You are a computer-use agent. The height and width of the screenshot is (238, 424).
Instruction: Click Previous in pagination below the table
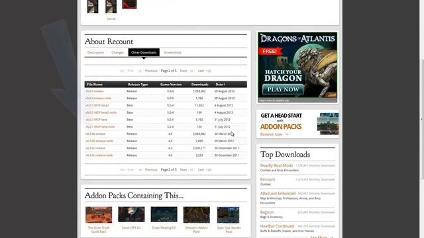point(151,170)
